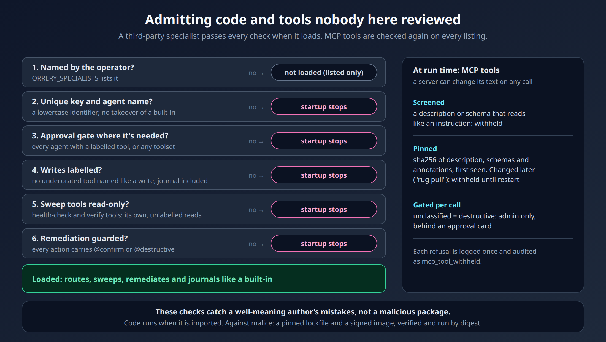Click 'no →' label in Remediation guarded row
Image resolution: width=606 pixels, height=342 pixels.
point(256,244)
